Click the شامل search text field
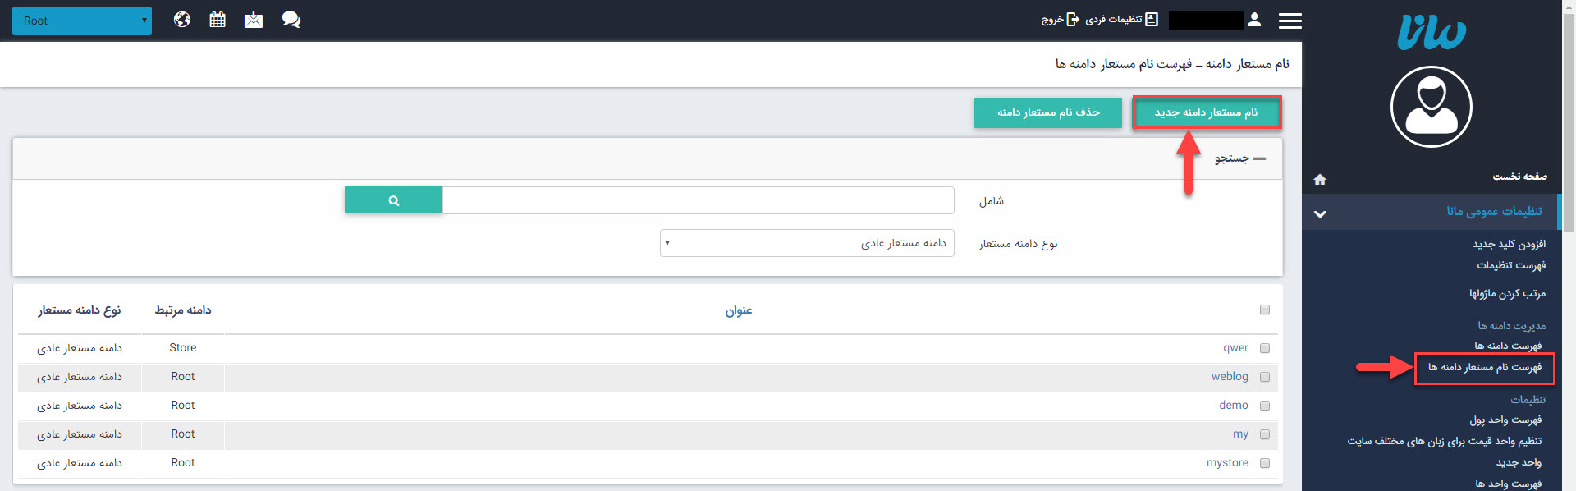 698,200
